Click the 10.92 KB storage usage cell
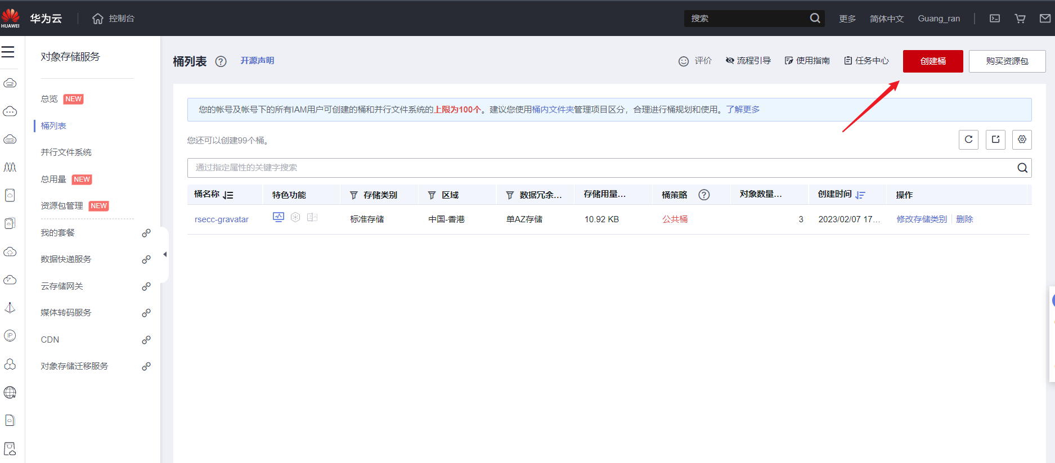This screenshot has height=463, width=1055. point(601,219)
